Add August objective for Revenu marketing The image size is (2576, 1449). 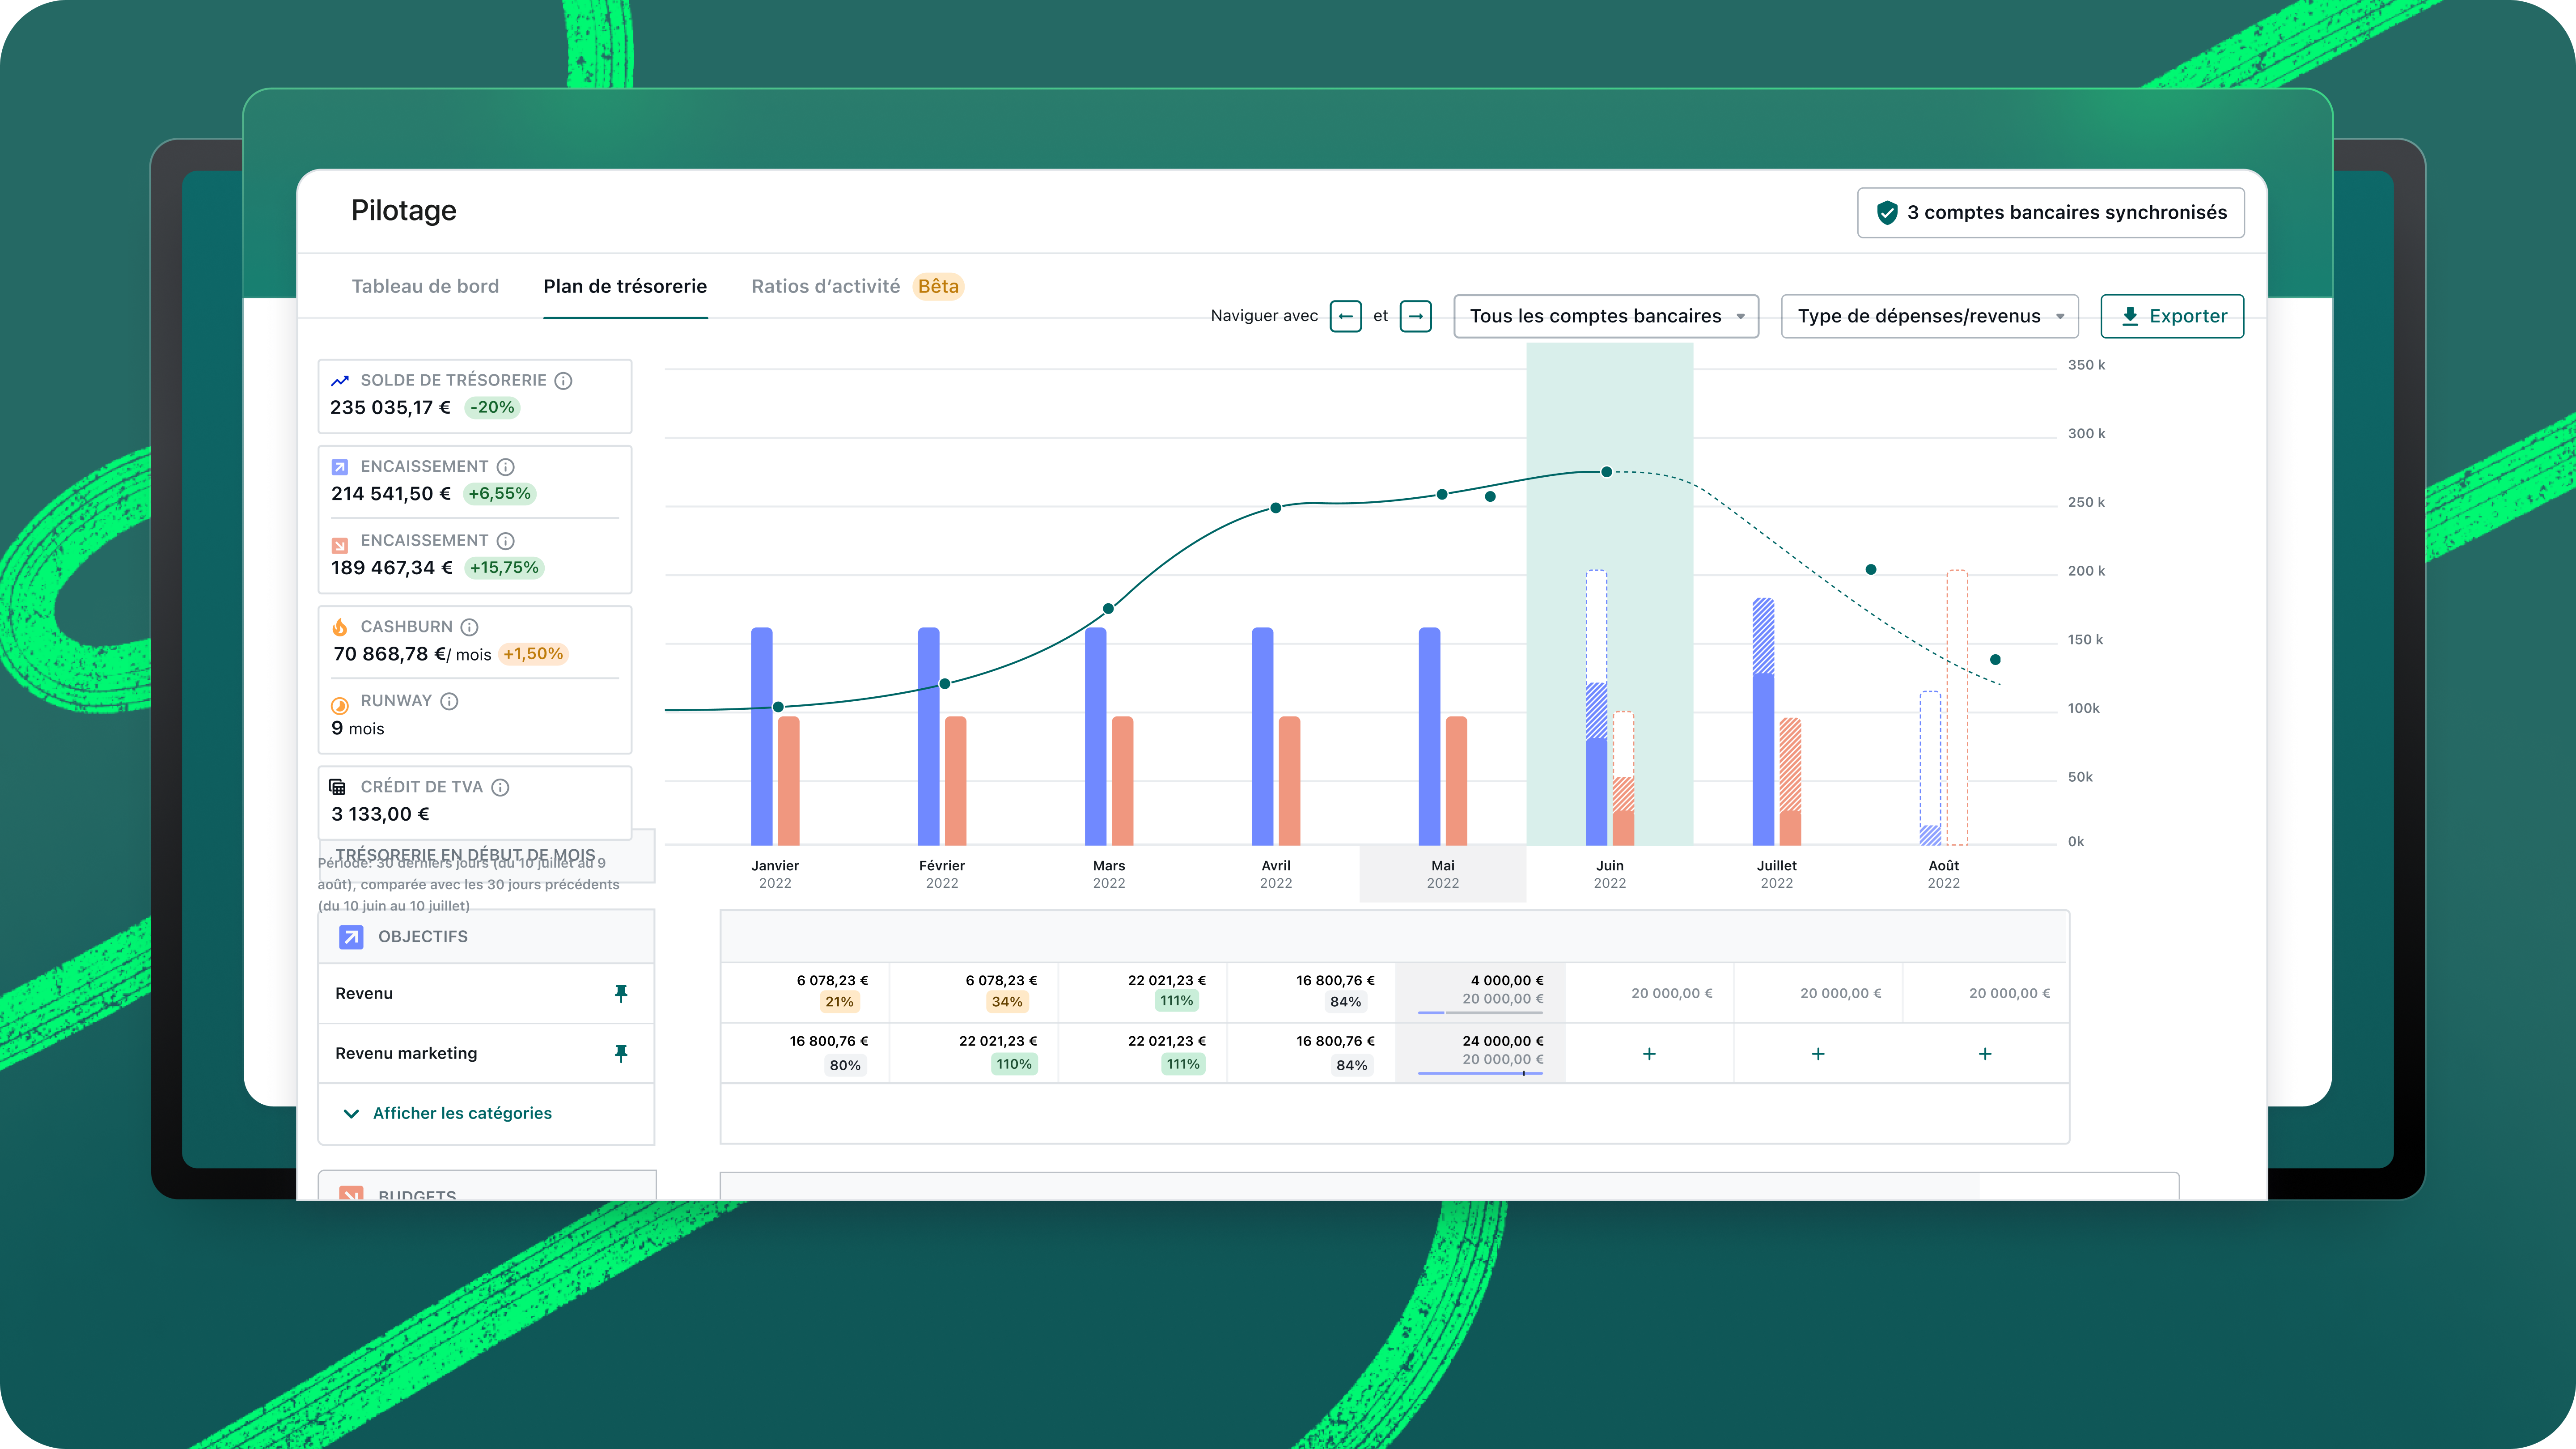1985,1054
